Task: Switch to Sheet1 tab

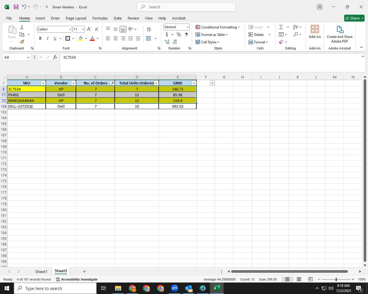Action: click(41, 271)
